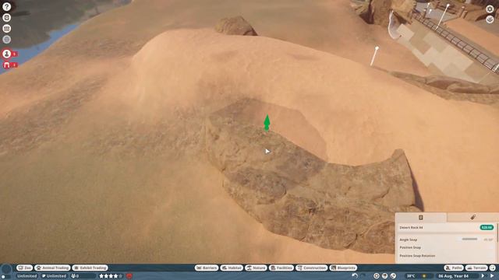The image size is (499, 280).
Task: Open the Facilities build menu
Action: tap(281, 268)
